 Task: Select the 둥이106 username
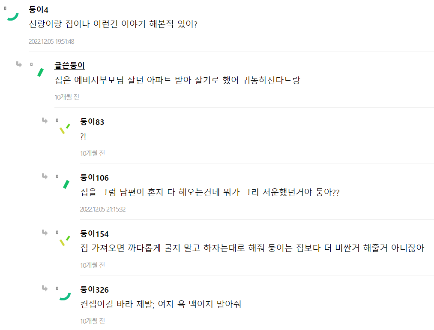click(x=94, y=178)
